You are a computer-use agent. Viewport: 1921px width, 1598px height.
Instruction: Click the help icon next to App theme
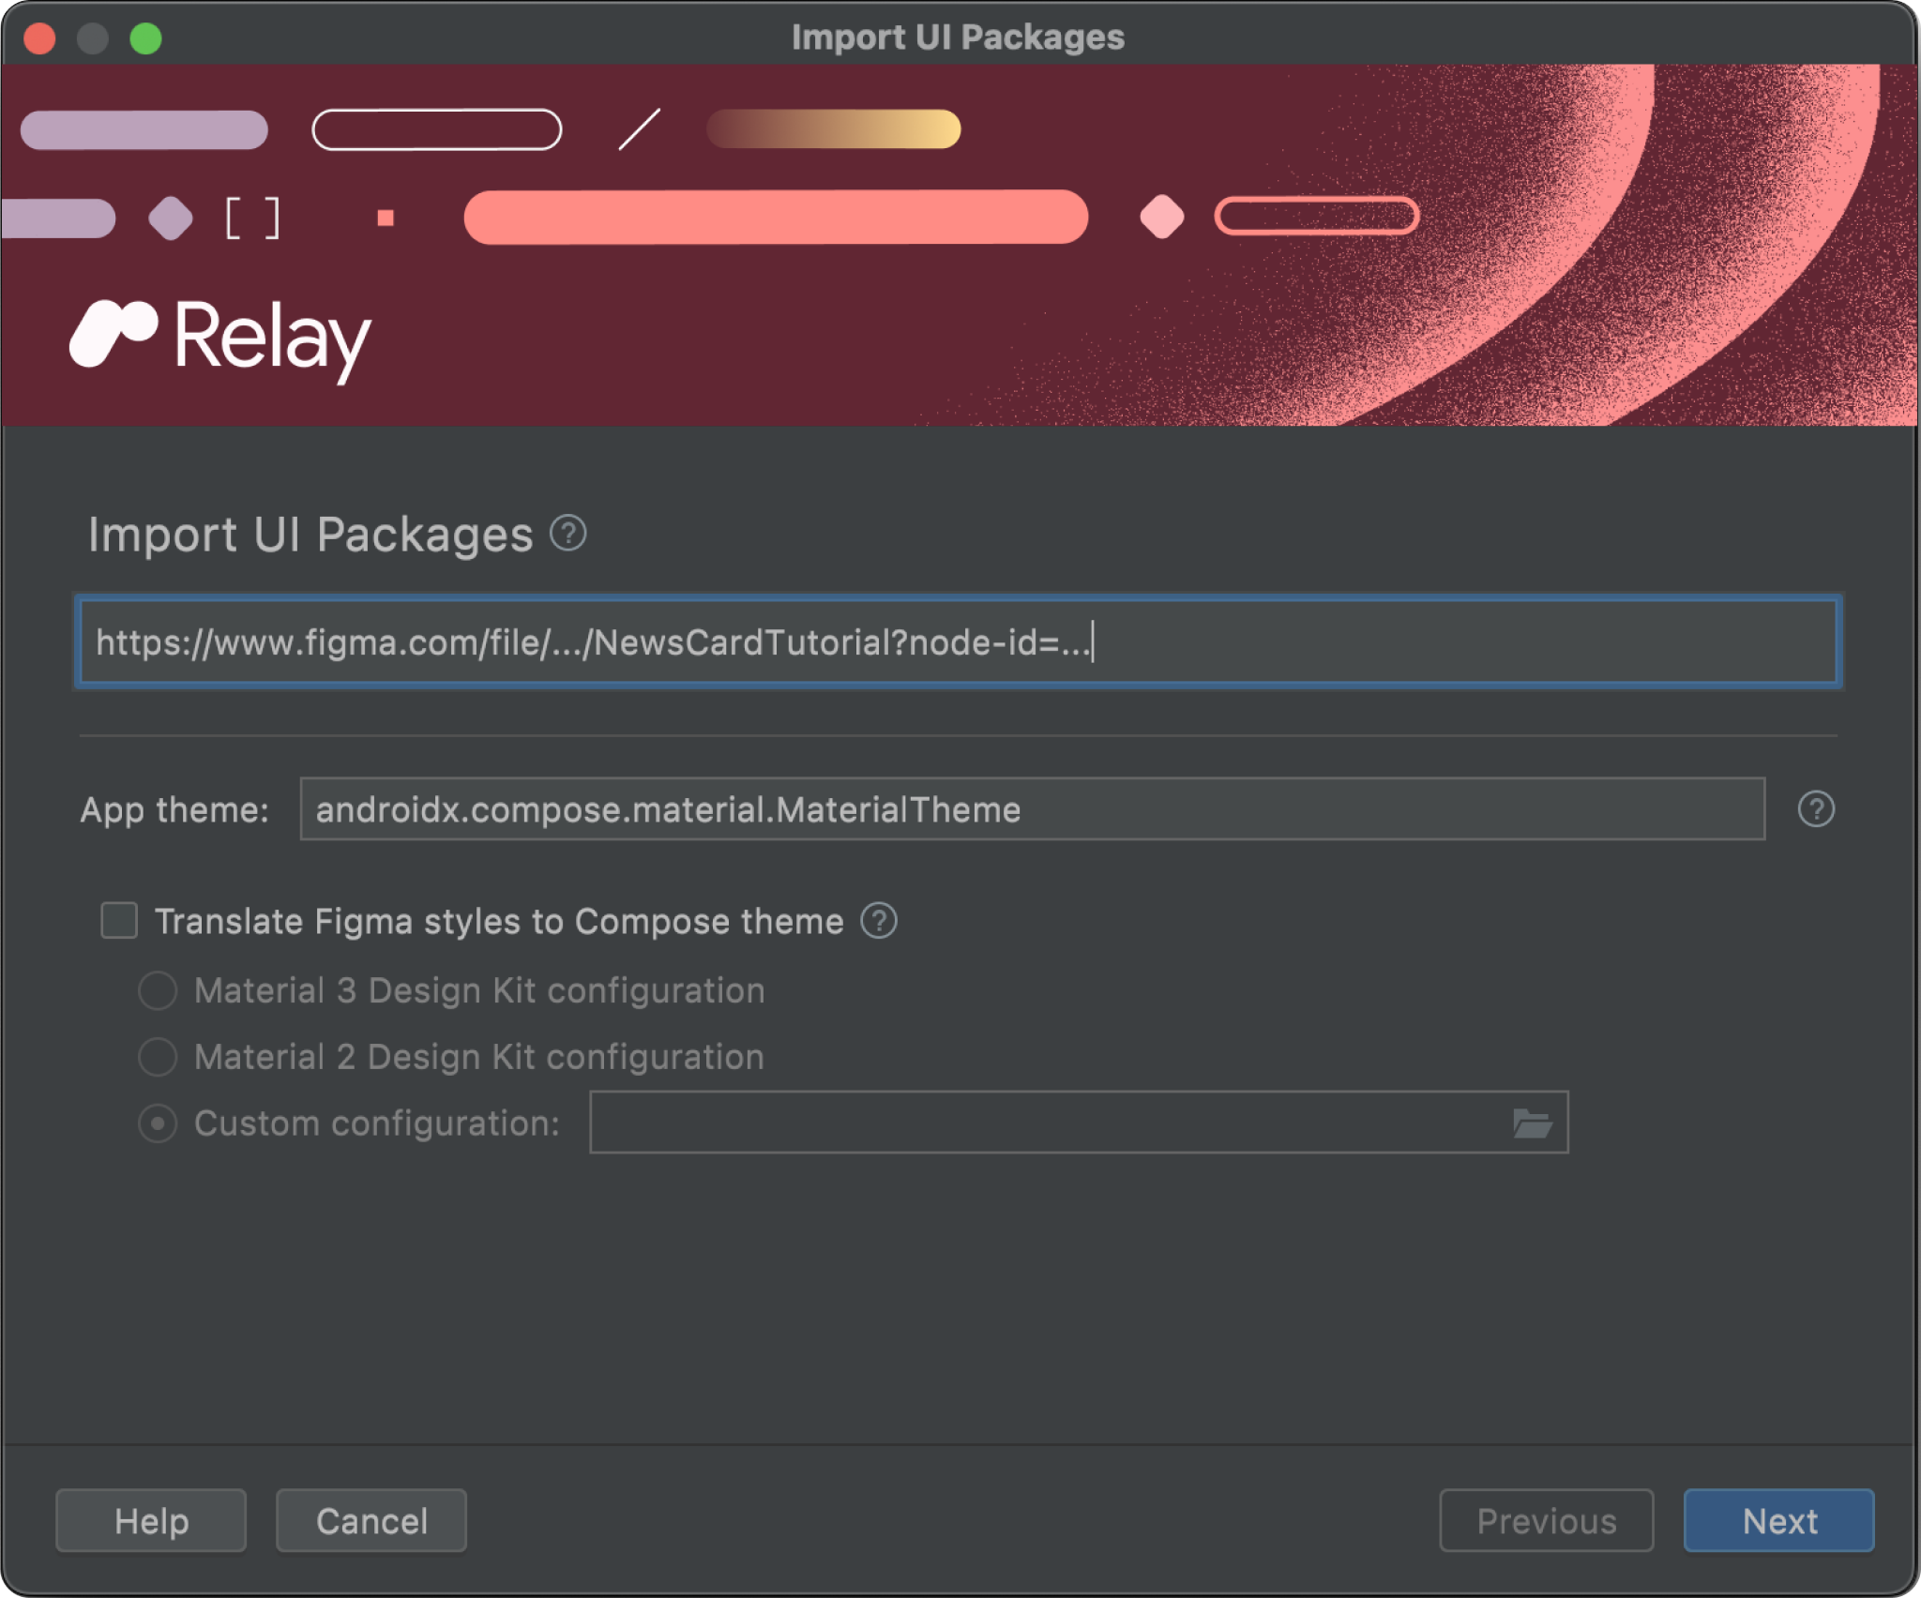1816,808
